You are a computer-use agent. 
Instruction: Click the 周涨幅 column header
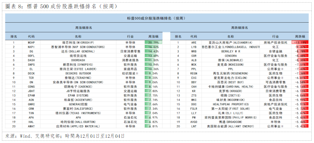[153, 37]
